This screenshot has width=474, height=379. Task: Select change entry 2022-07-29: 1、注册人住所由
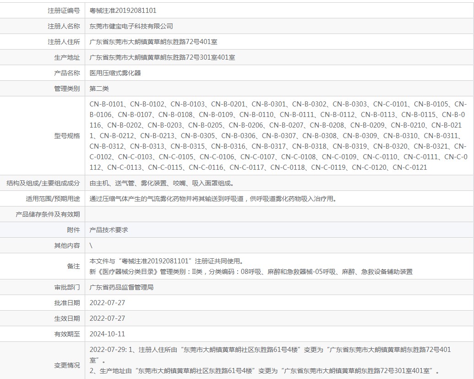pyautogui.click(x=270, y=355)
